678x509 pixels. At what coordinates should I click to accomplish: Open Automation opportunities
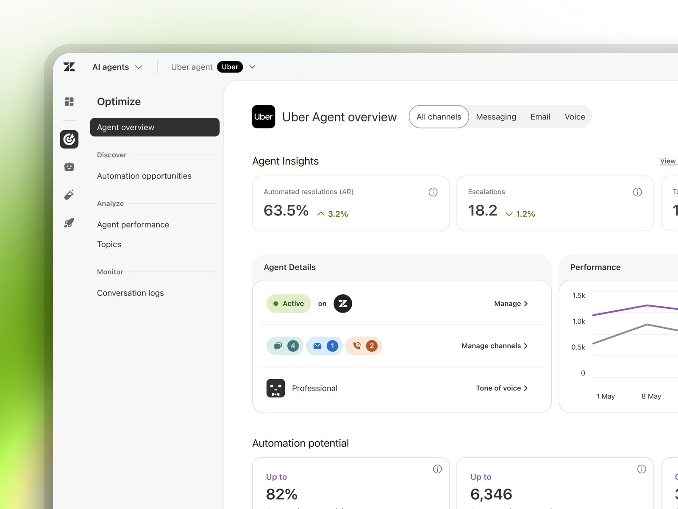click(144, 176)
